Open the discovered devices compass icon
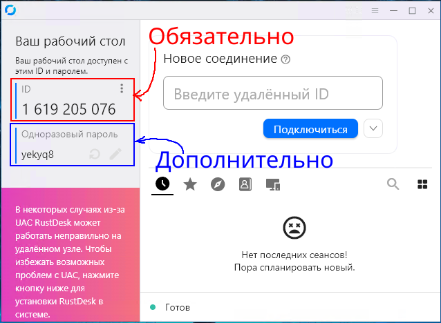This screenshot has height=323, width=441. coord(217,184)
